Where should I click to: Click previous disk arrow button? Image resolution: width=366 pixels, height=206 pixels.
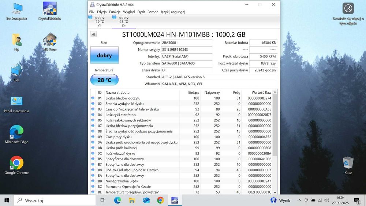click(x=94, y=34)
